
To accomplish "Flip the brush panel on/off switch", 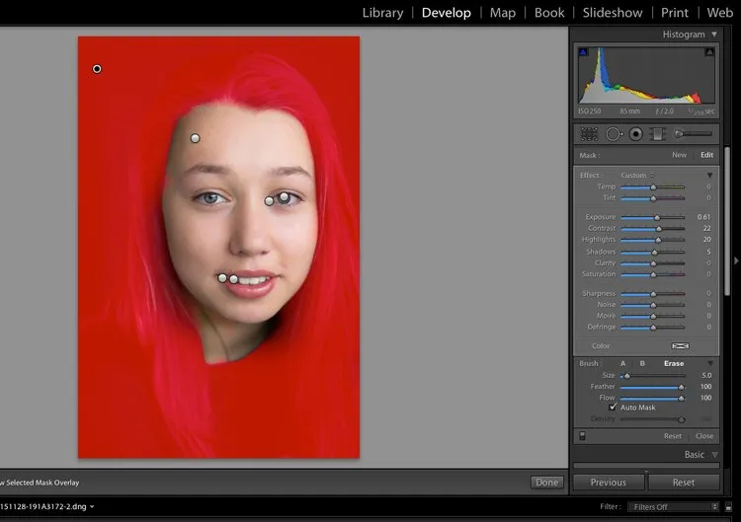I will click(x=582, y=435).
